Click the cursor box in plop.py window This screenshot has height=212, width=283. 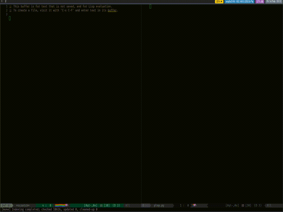click(x=150, y=7)
